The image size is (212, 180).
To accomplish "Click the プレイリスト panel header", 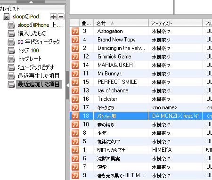I will point(32,8).
